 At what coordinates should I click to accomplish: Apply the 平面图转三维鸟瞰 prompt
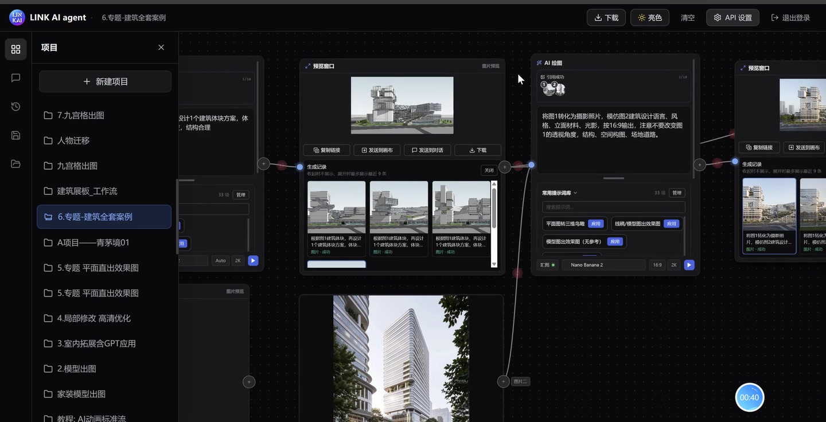click(x=596, y=224)
